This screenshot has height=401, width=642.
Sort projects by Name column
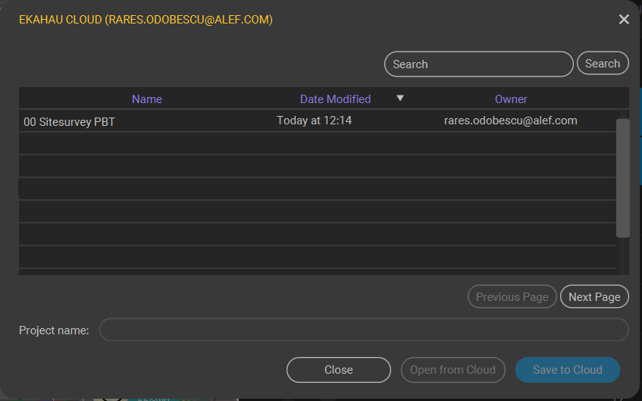coord(147,99)
